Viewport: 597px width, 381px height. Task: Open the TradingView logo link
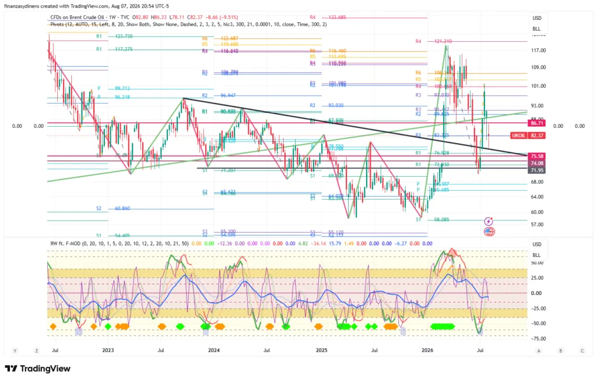[x=38, y=368]
